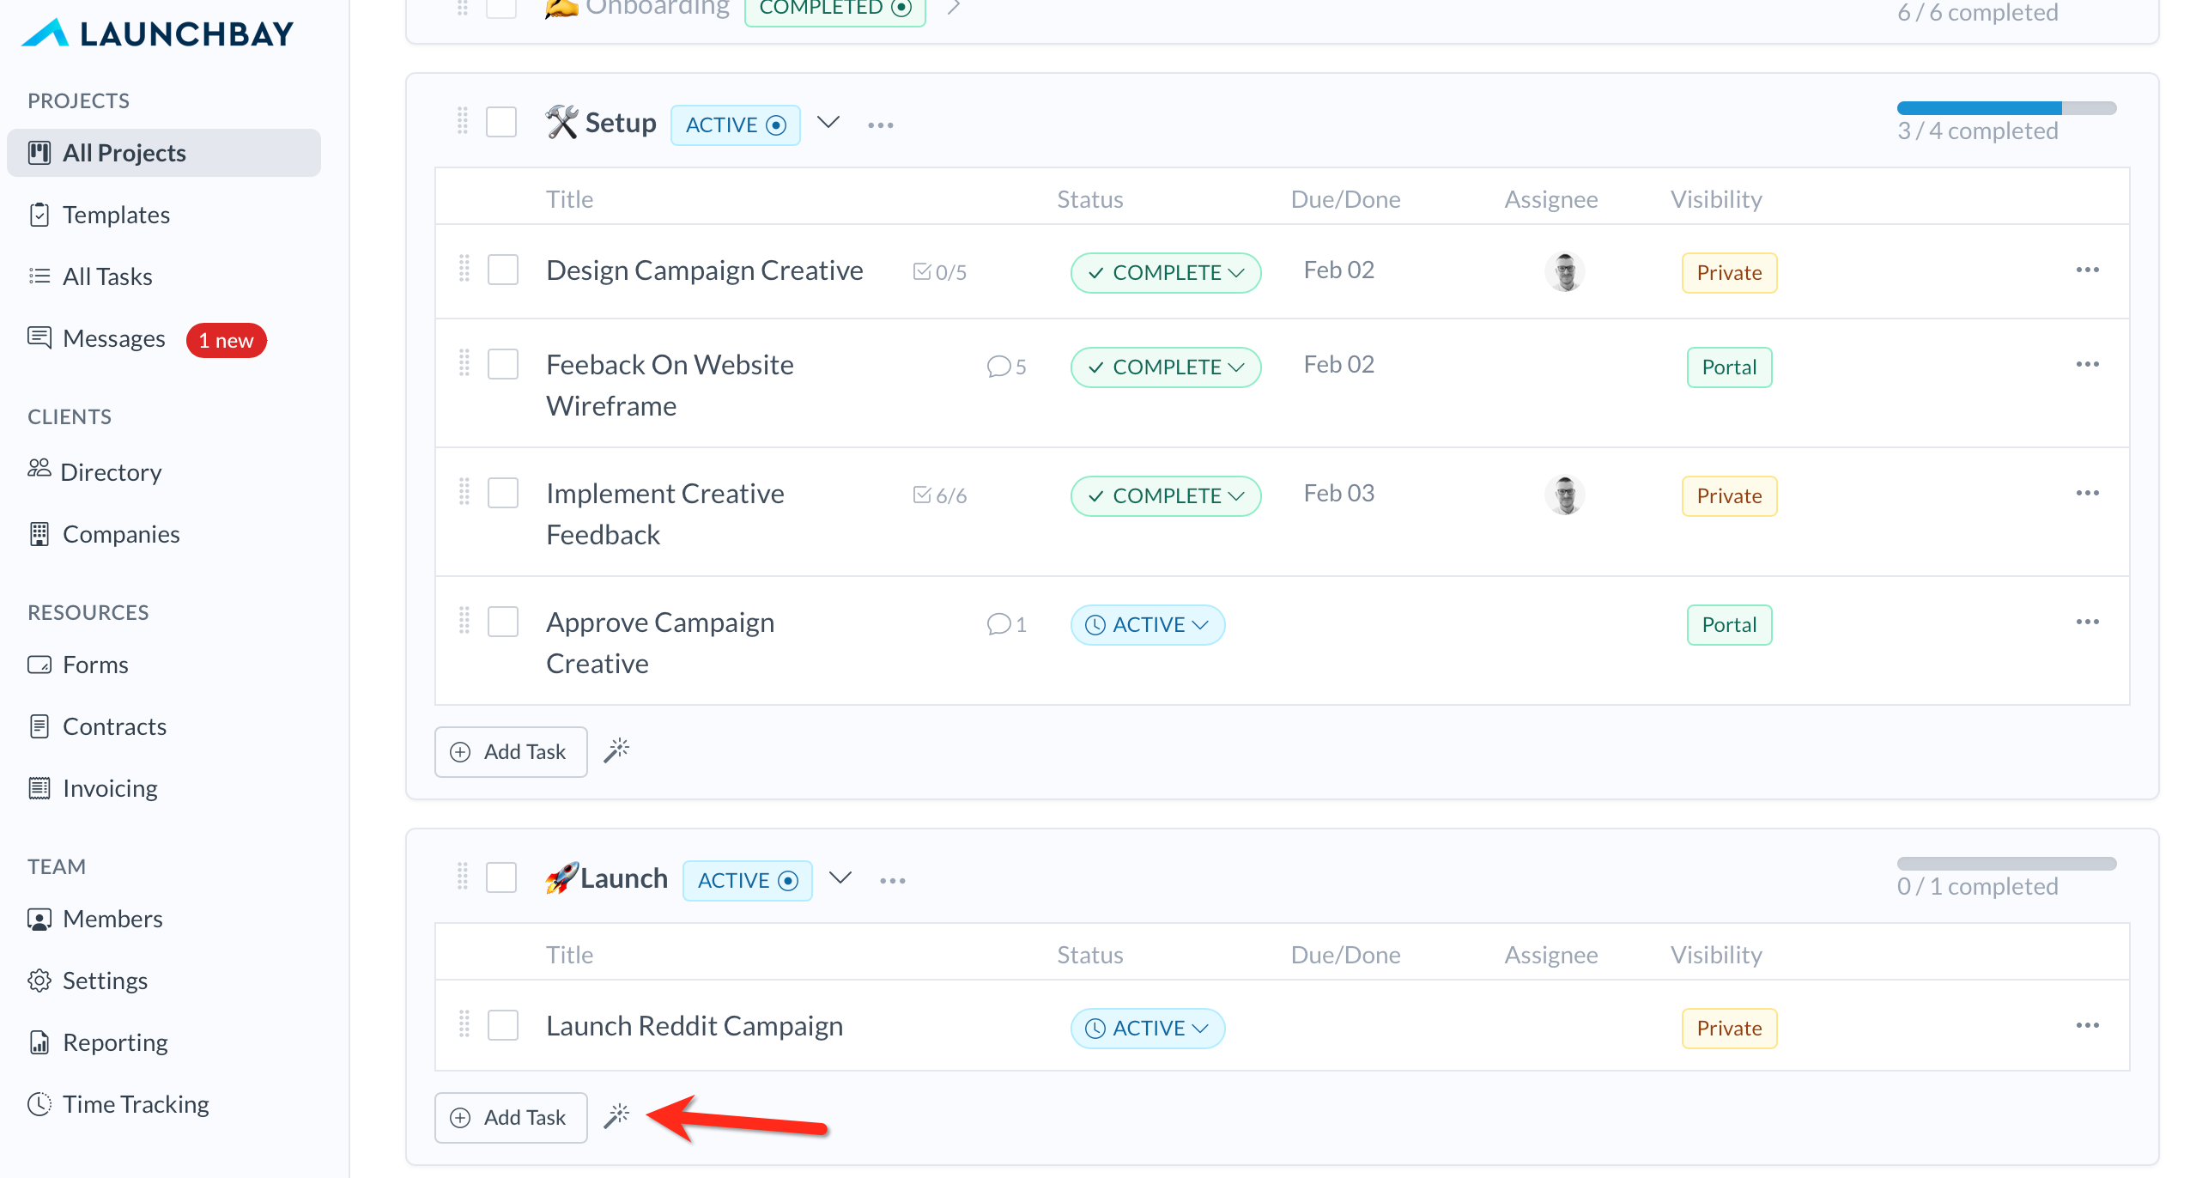Open Templates in the sidebar
This screenshot has height=1178, width=2196.
click(116, 214)
